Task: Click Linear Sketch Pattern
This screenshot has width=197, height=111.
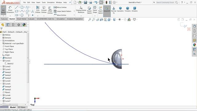Action: [62, 11]
